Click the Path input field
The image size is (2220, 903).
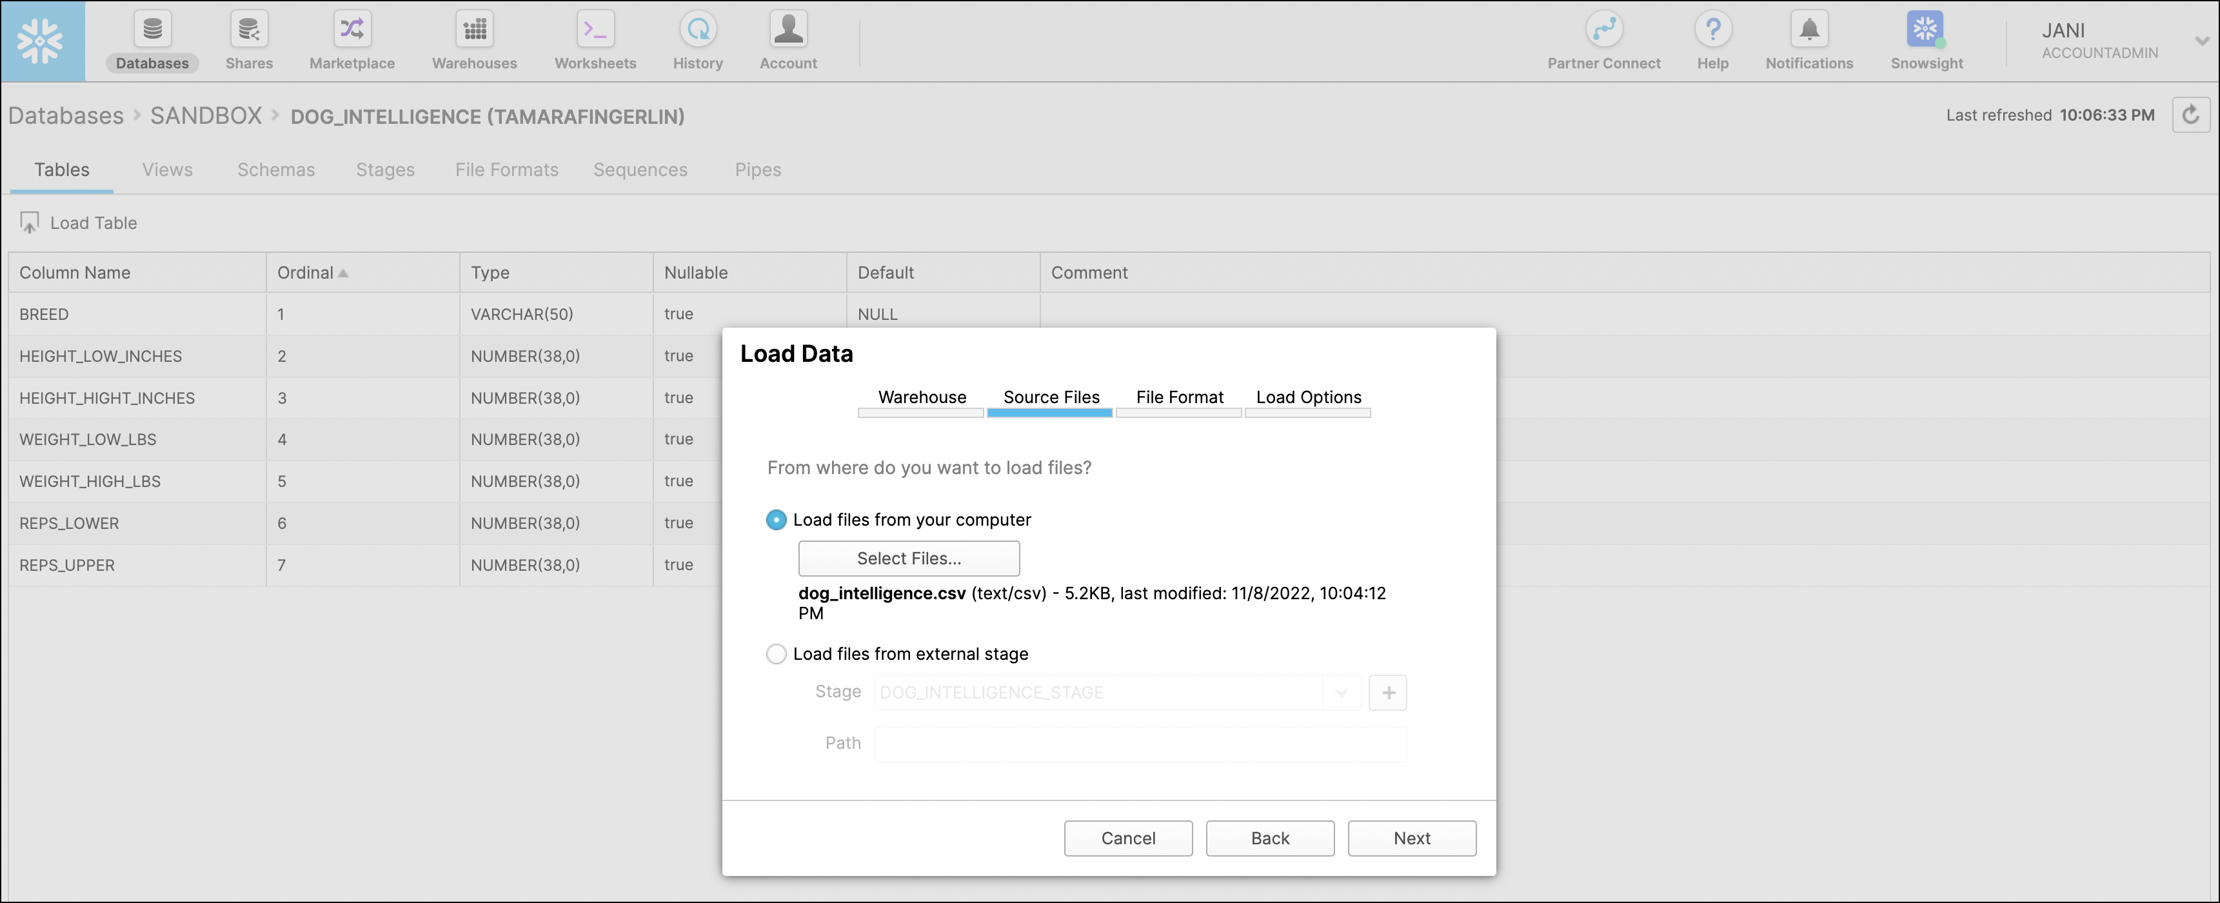(x=1139, y=744)
